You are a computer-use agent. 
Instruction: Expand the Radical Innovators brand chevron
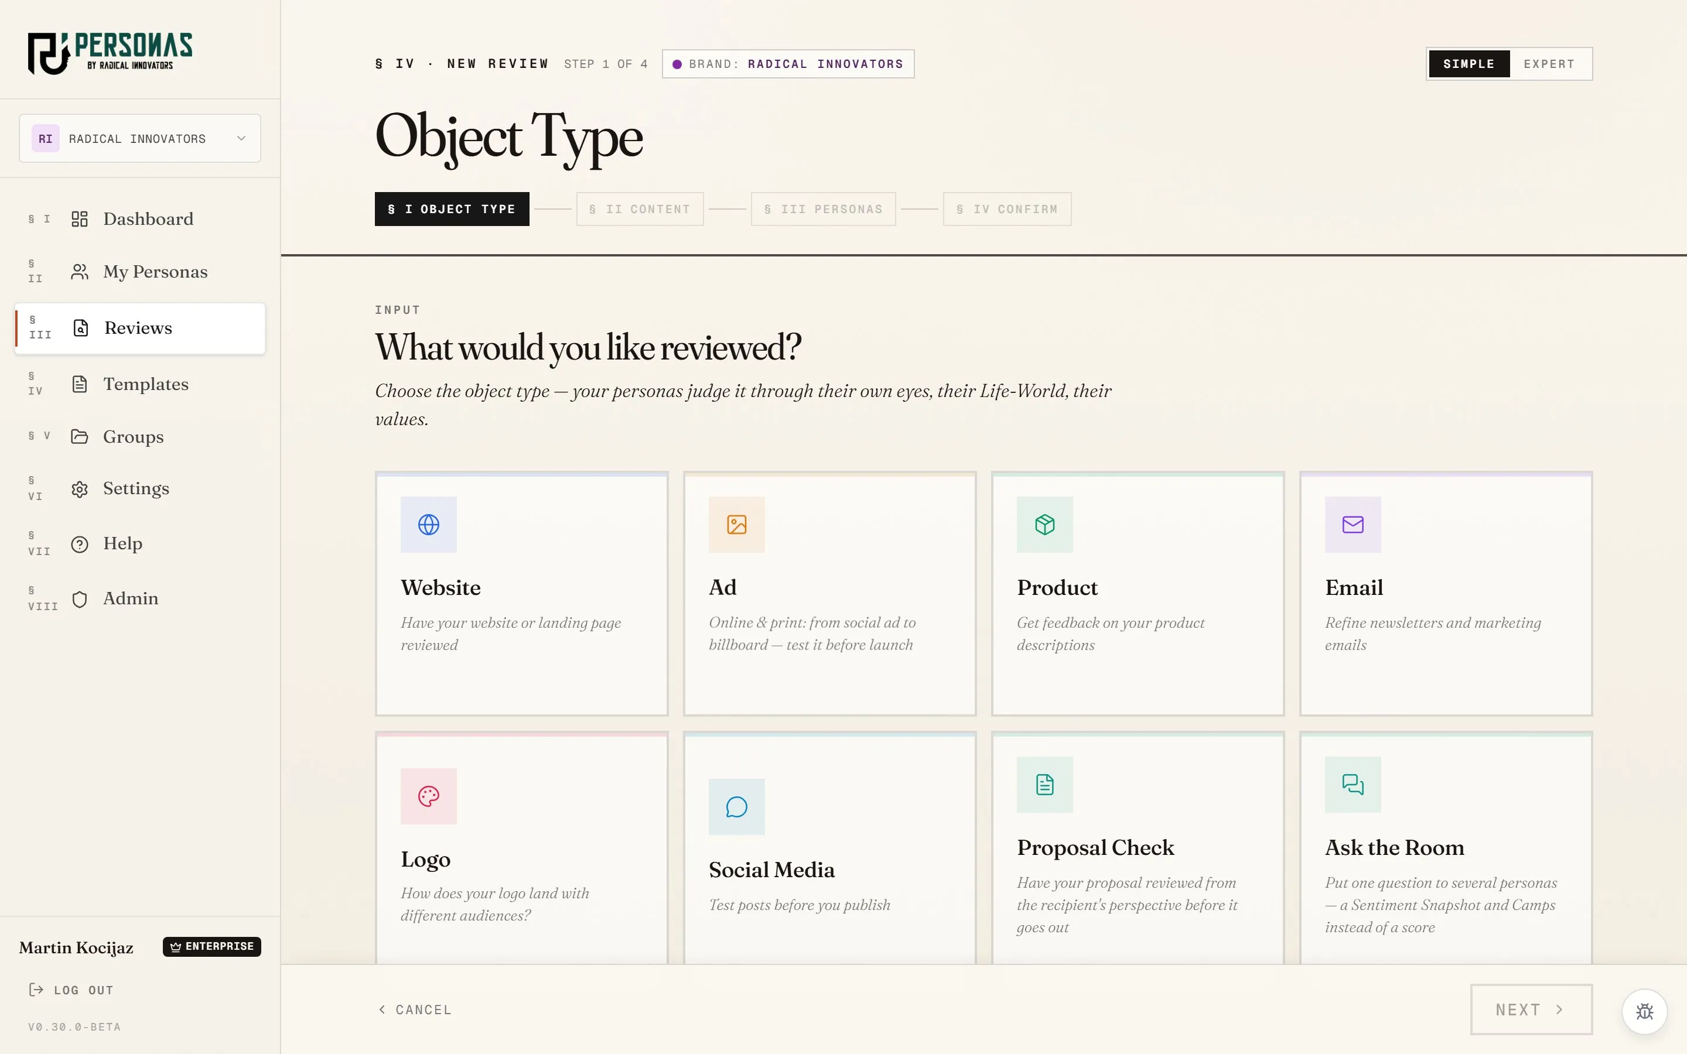241,138
